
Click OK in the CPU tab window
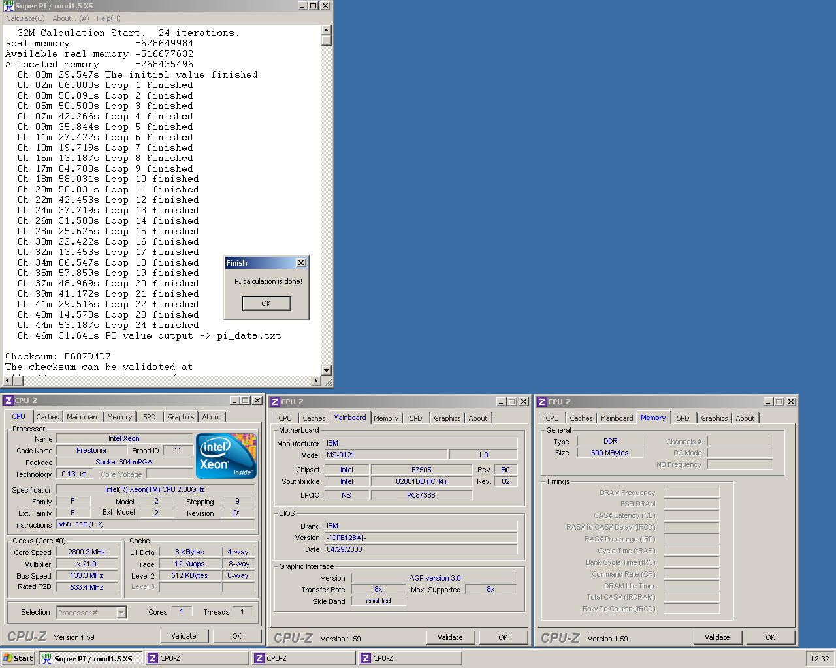click(236, 636)
